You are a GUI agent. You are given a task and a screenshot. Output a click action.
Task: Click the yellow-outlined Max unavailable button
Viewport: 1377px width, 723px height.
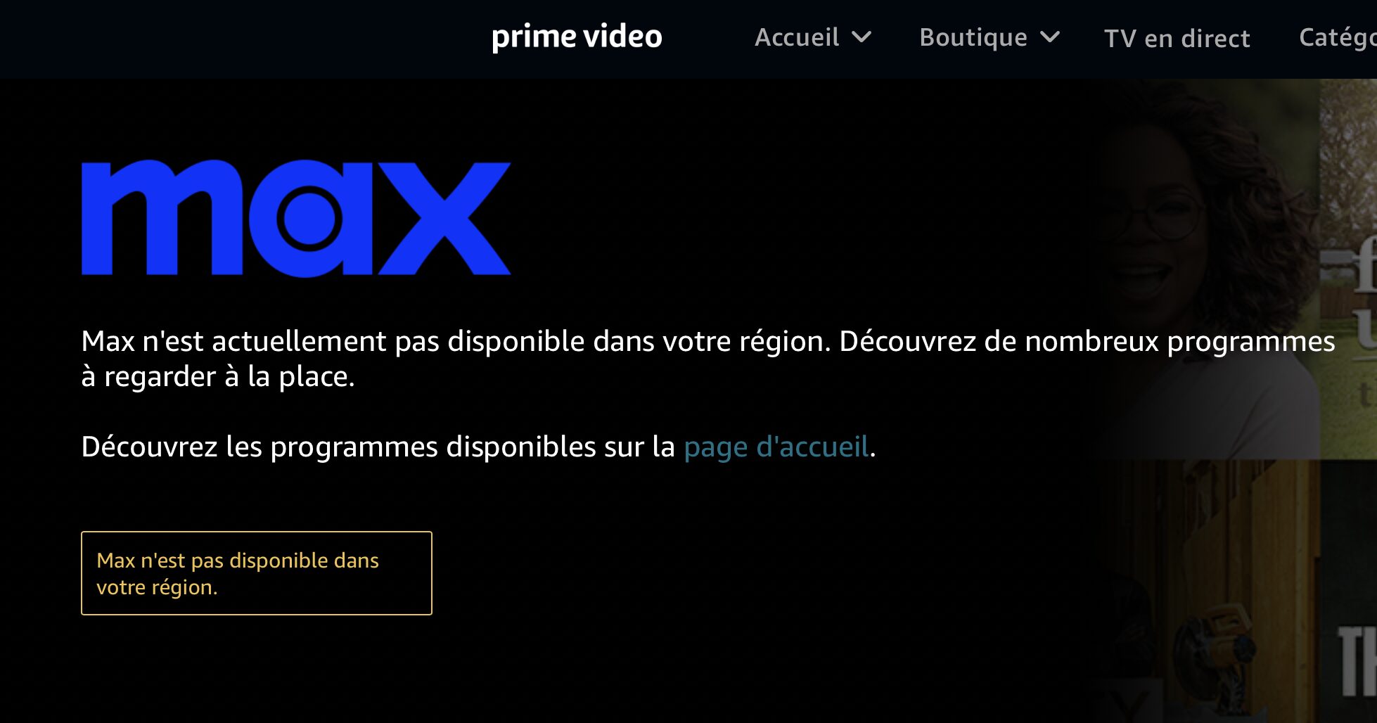coord(257,573)
